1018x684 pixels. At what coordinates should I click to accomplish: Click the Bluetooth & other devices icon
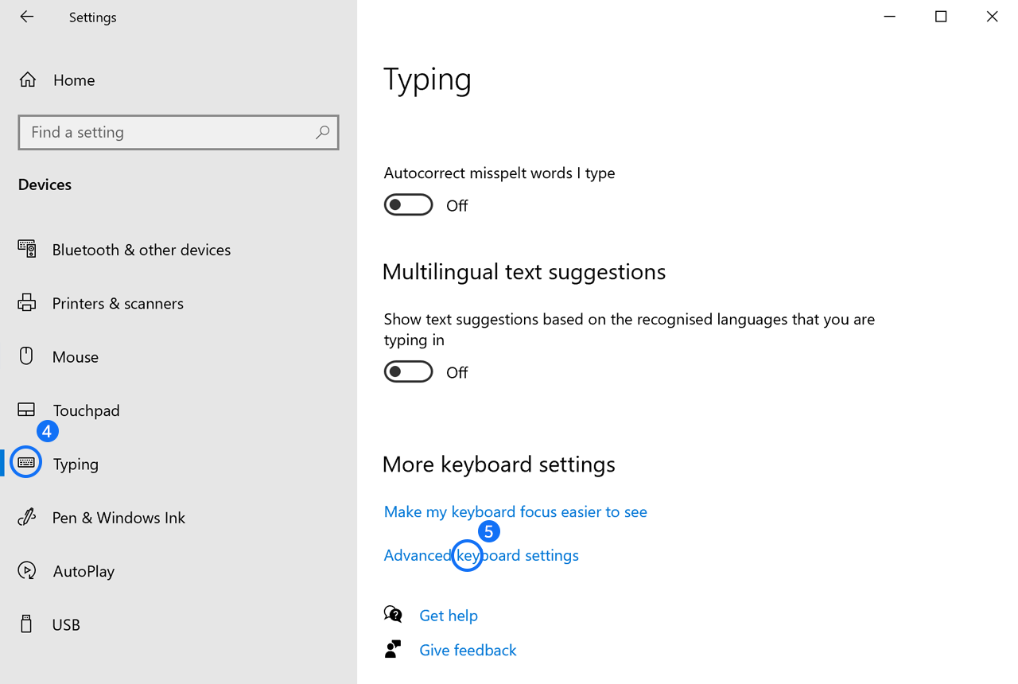point(27,249)
